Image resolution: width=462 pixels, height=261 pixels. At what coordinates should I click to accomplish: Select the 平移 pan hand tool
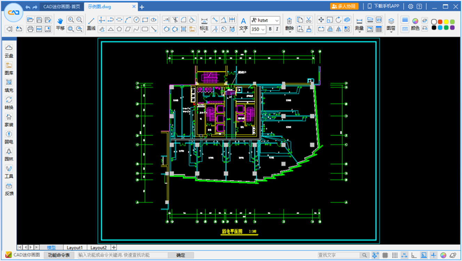[x=61, y=24]
